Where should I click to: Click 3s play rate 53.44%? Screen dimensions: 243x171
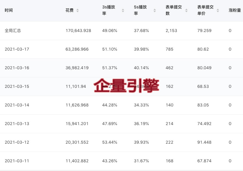(x=109, y=142)
